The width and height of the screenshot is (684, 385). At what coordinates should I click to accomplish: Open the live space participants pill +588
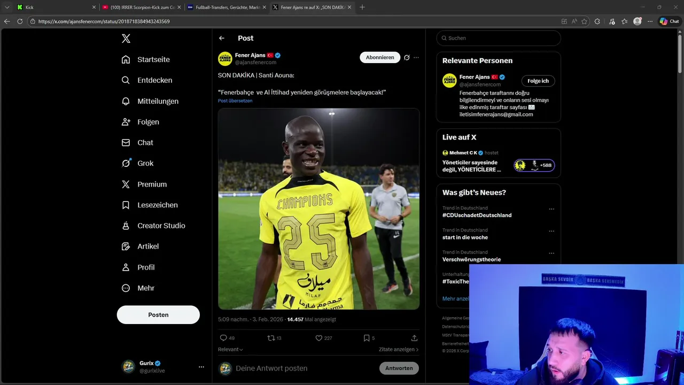(x=534, y=165)
